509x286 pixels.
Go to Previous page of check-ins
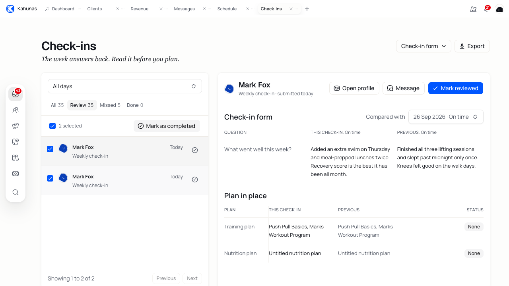tap(166, 278)
